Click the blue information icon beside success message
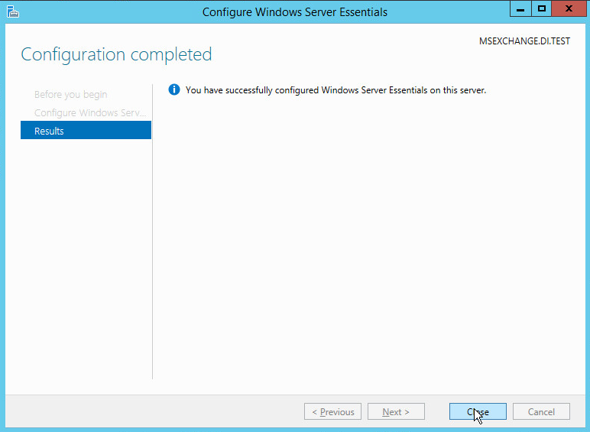This screenshot has width=590, height=432. click(x=173, y=89)
